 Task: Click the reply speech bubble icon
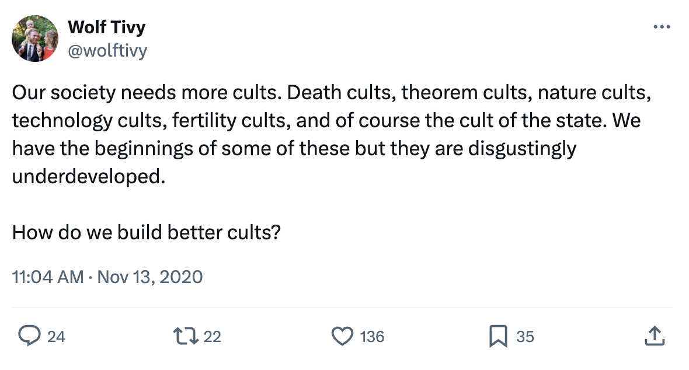[x=27, y=336]
